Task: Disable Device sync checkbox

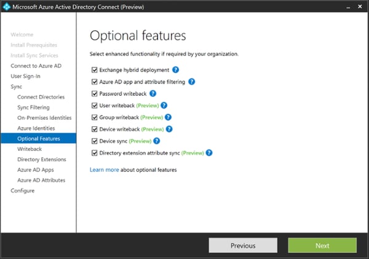Action: pyautogui.click(x=94, y=141)
